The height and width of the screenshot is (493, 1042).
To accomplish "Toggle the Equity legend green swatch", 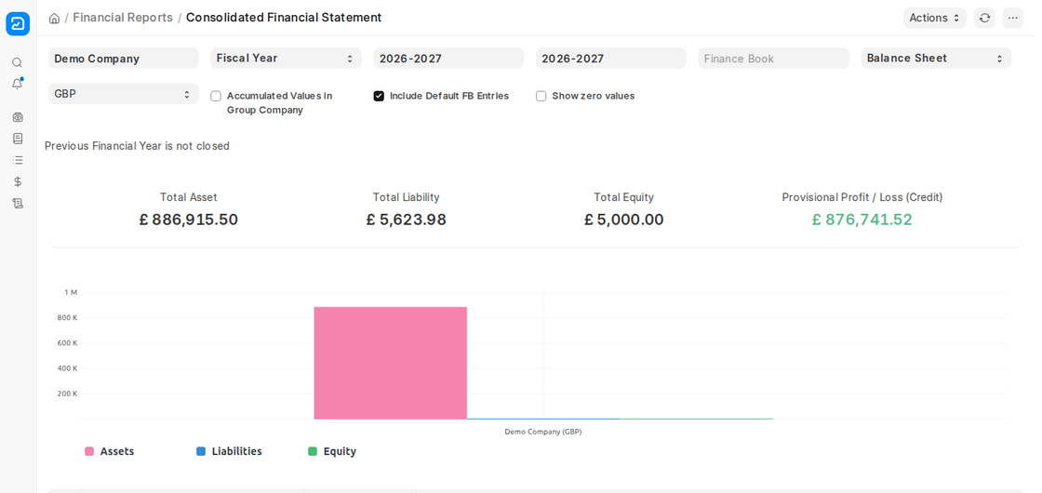I will (313, 451).
